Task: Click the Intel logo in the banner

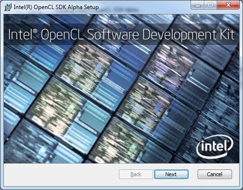Action: coord(215,147)
